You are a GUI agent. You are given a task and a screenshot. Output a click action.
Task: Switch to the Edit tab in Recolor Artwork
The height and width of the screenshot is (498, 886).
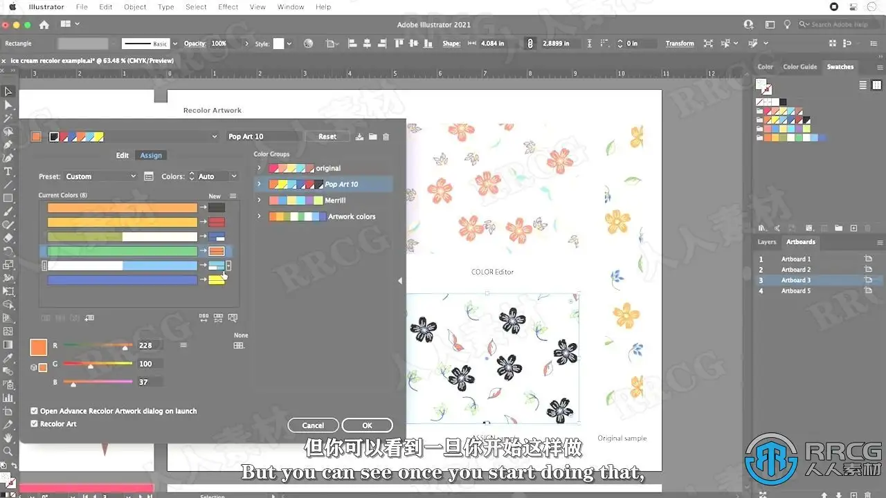click(x=122, y=156)
